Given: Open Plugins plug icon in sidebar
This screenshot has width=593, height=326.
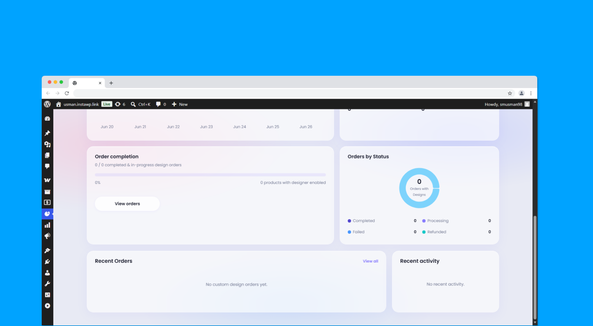Looking at the screenshot, I should coord(47,262).
